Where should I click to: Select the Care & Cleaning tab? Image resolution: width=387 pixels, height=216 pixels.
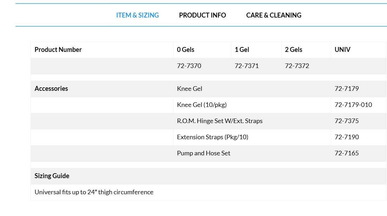(x=274, y=15)
